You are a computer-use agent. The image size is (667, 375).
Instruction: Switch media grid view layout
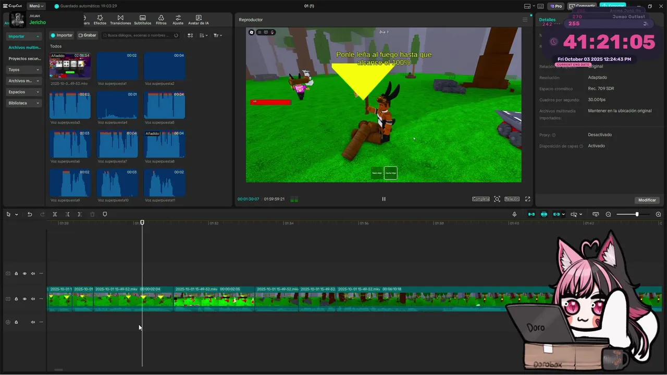tap(190, 35)
